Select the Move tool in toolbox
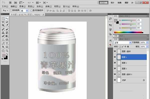The width and height of the screenshot is (150, 99). click(7, 18)
